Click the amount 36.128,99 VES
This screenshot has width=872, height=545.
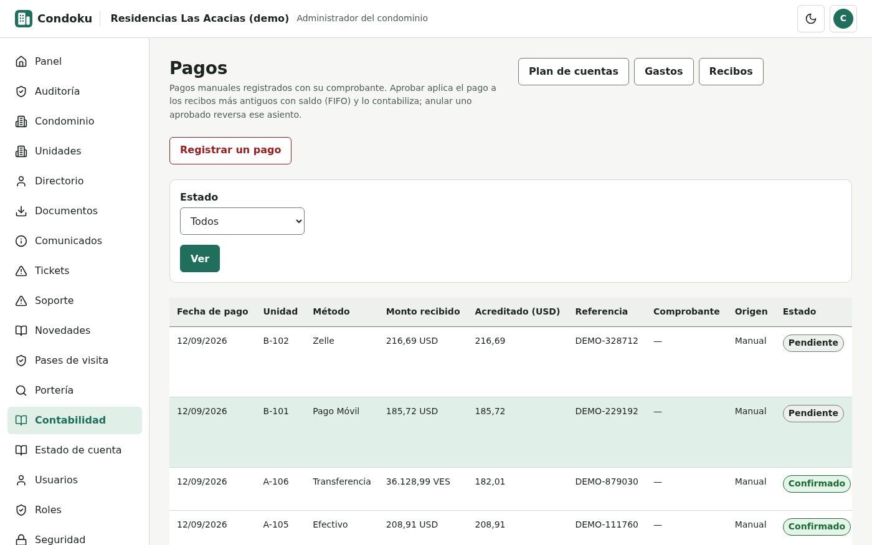tap(418, 481)
